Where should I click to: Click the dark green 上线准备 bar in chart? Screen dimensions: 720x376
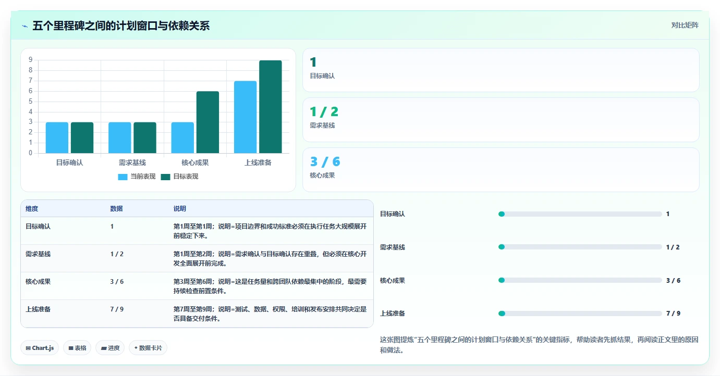pyautogui.click(x=271, y=107)
